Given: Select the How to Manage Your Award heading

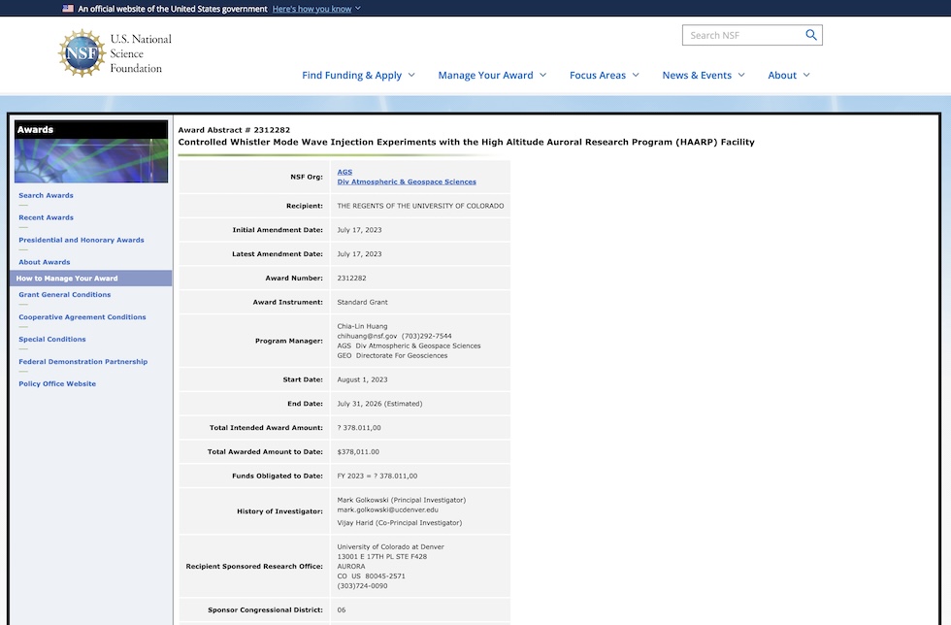Looking at the screenshot, I should click(67, 279).
